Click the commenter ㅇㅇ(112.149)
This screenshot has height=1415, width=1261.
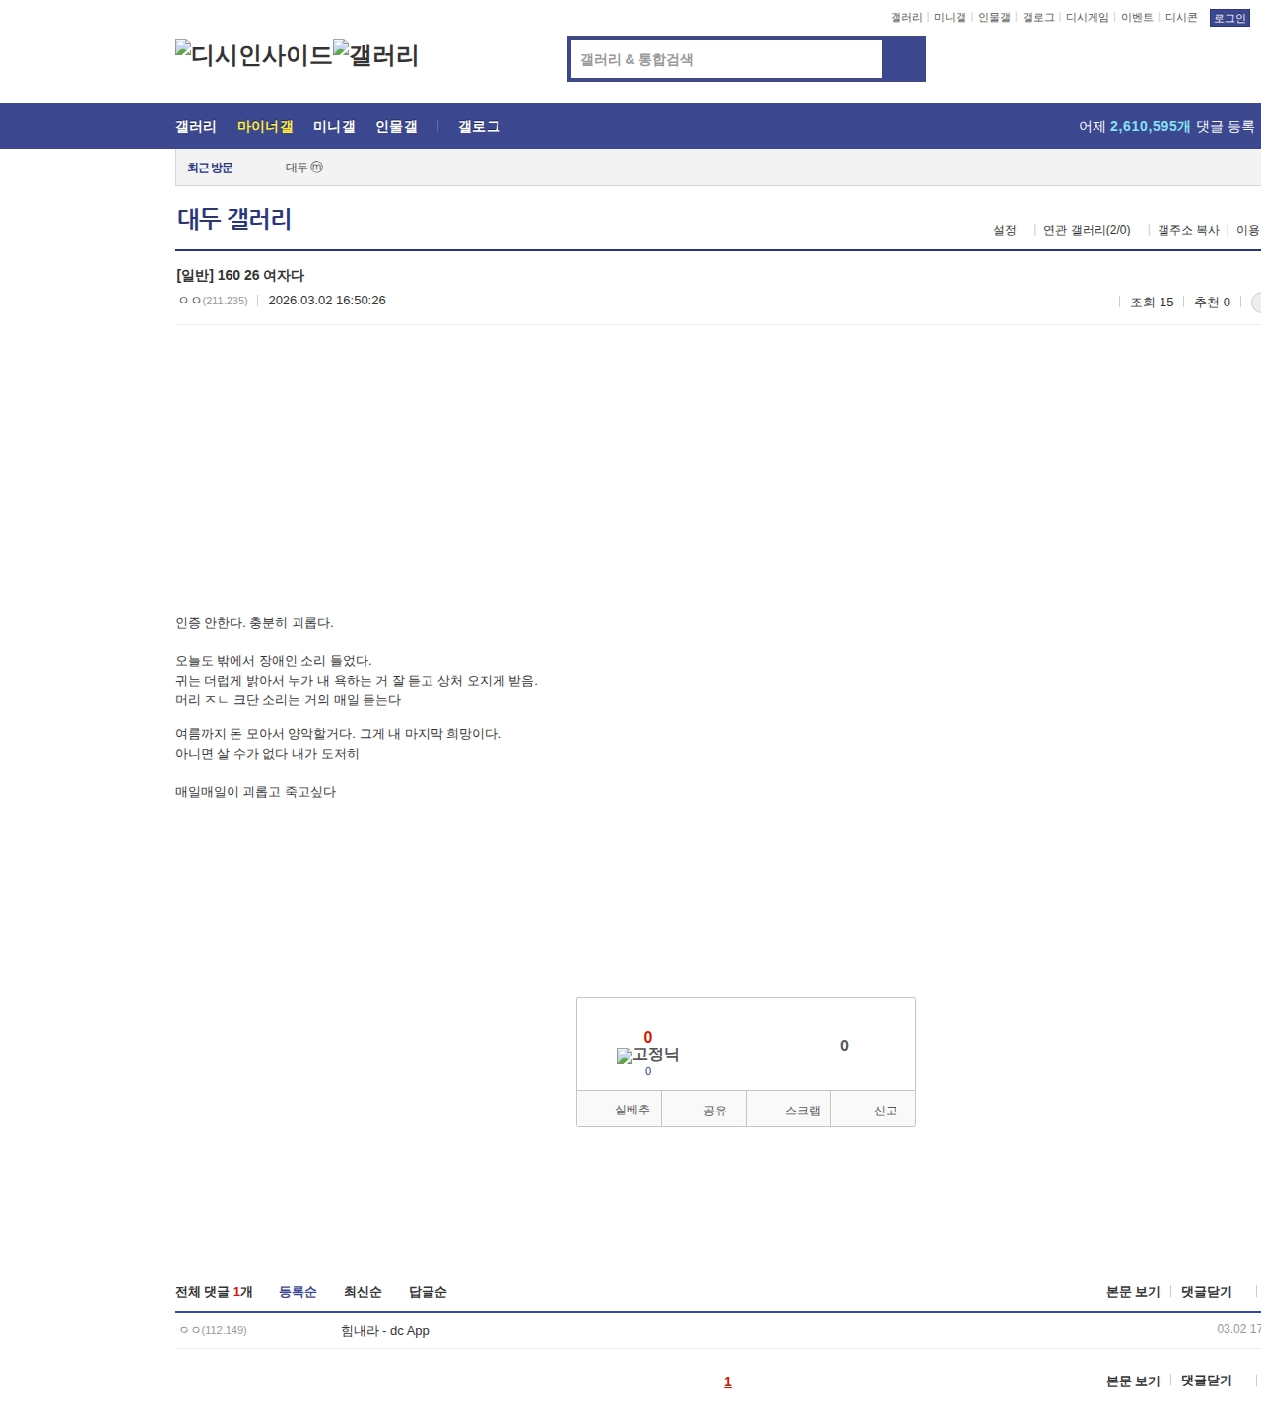(x=214, y=1330)
